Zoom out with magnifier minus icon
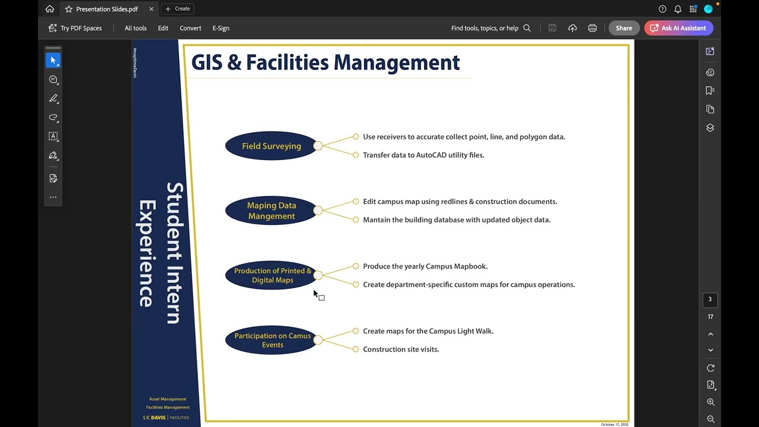This screenshot has height=427, width=759. tap(710, 419)
